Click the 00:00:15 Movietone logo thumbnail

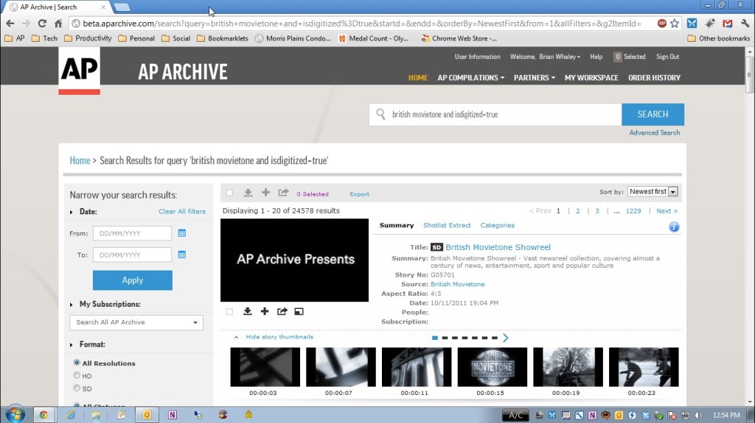[492, 367]
